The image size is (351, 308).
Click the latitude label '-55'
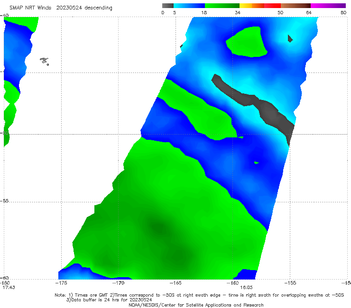[x=4, y=201]
